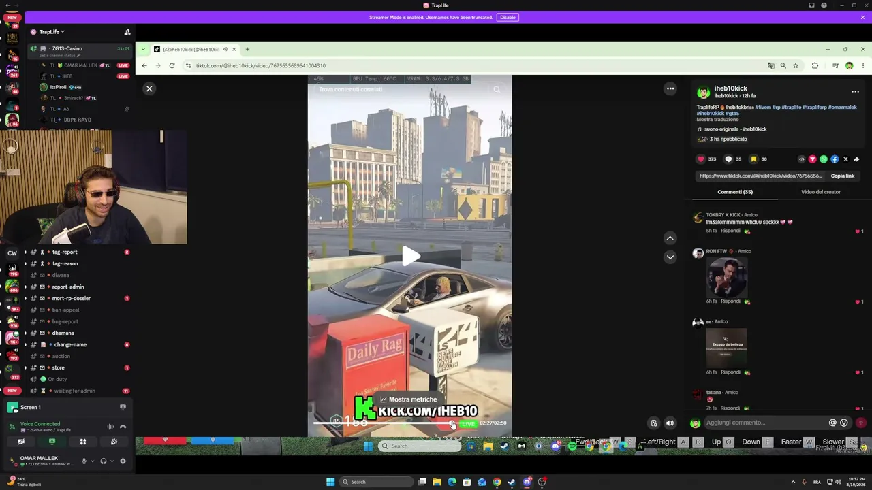Screen dimensions: 872x490
Task: Join the waiting for admin voice channel
Action: (x=75, y=391)
